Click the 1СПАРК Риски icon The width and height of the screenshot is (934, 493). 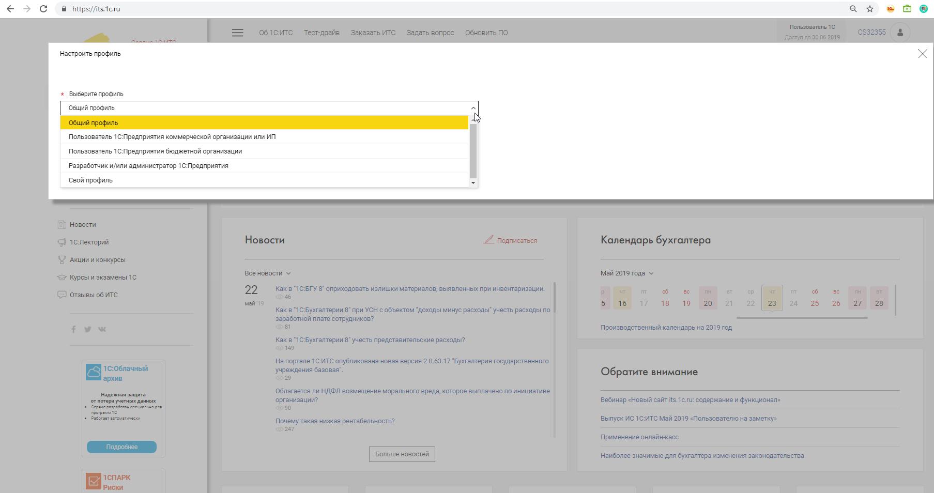point(94,482)
